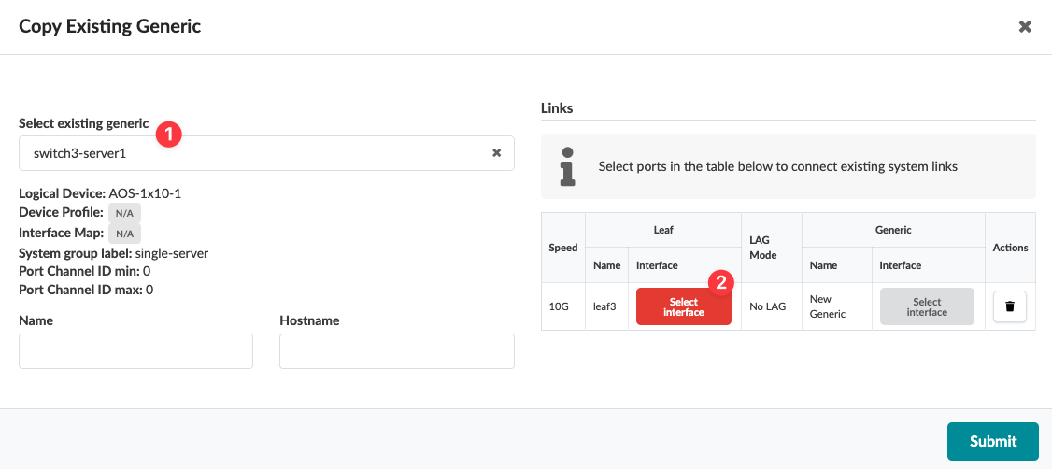The height and width of the screenshot is (469, 1052).
Task: Focus the Hostname input field
Action: coord(396,351)
